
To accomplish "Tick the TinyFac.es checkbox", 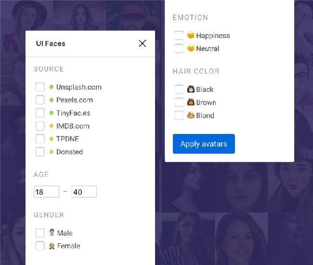I will pos(40,113).
